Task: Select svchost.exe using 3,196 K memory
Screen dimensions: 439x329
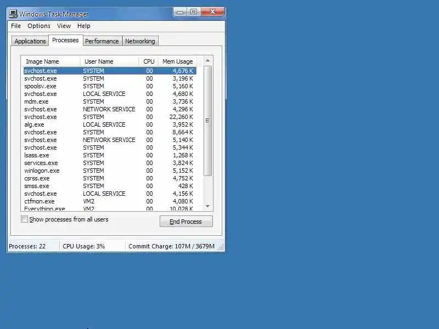Action: (109, 78)
